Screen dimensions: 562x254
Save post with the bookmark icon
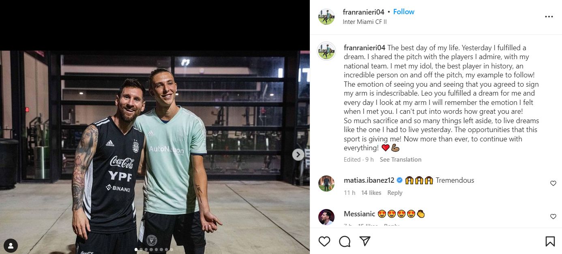point(550,241)
